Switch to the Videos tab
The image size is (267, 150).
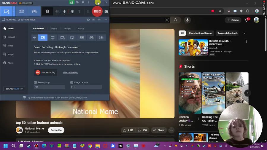[54, 28]
